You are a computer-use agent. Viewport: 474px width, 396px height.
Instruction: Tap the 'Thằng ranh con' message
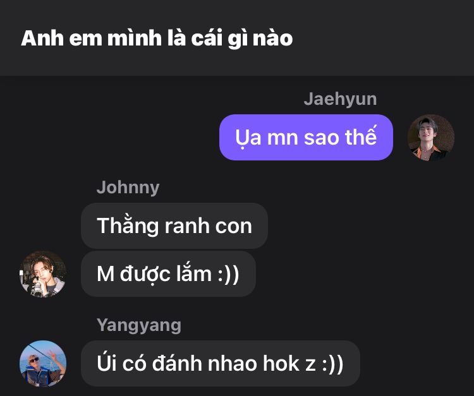[x=174, y=226]
